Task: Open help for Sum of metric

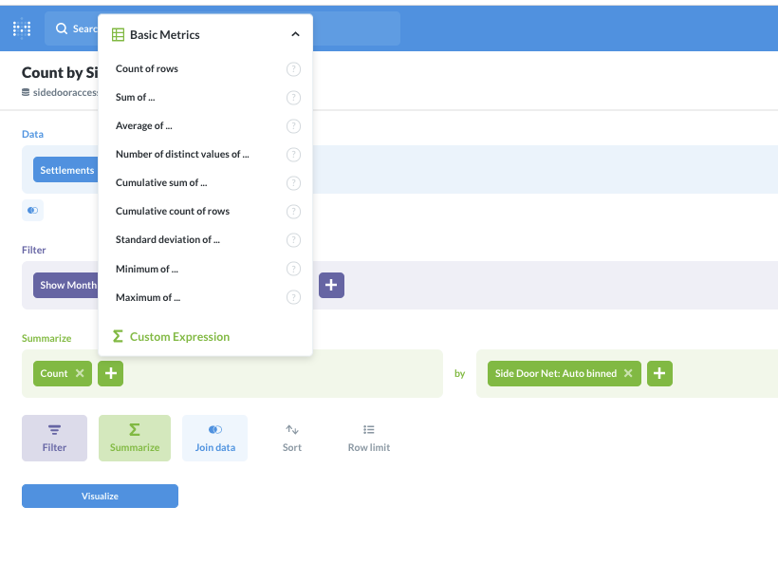Action: click(x=294, y=98)
